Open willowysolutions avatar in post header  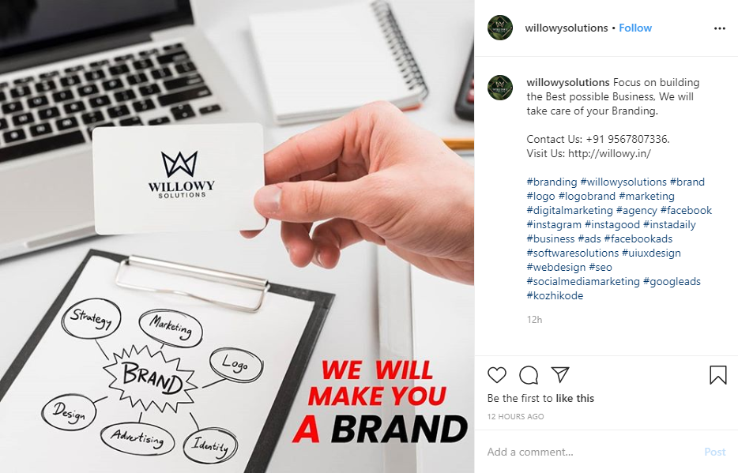pos(500,28)
